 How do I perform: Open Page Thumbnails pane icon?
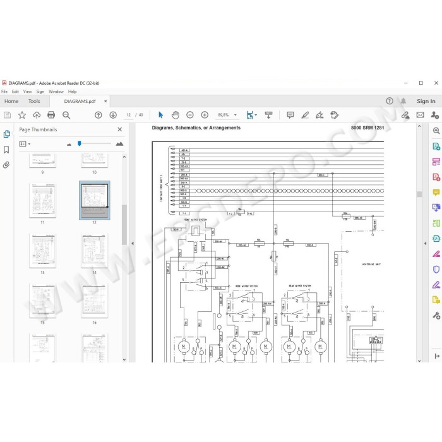coord(7,134)
